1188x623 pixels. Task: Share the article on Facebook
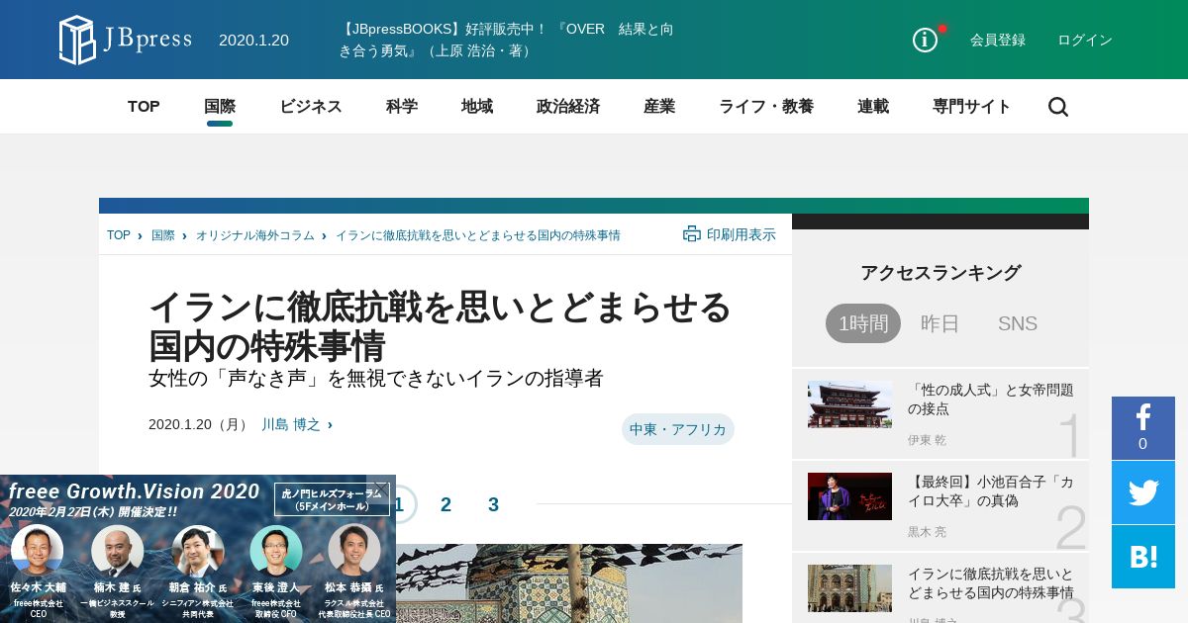[x=1143, y=428]
